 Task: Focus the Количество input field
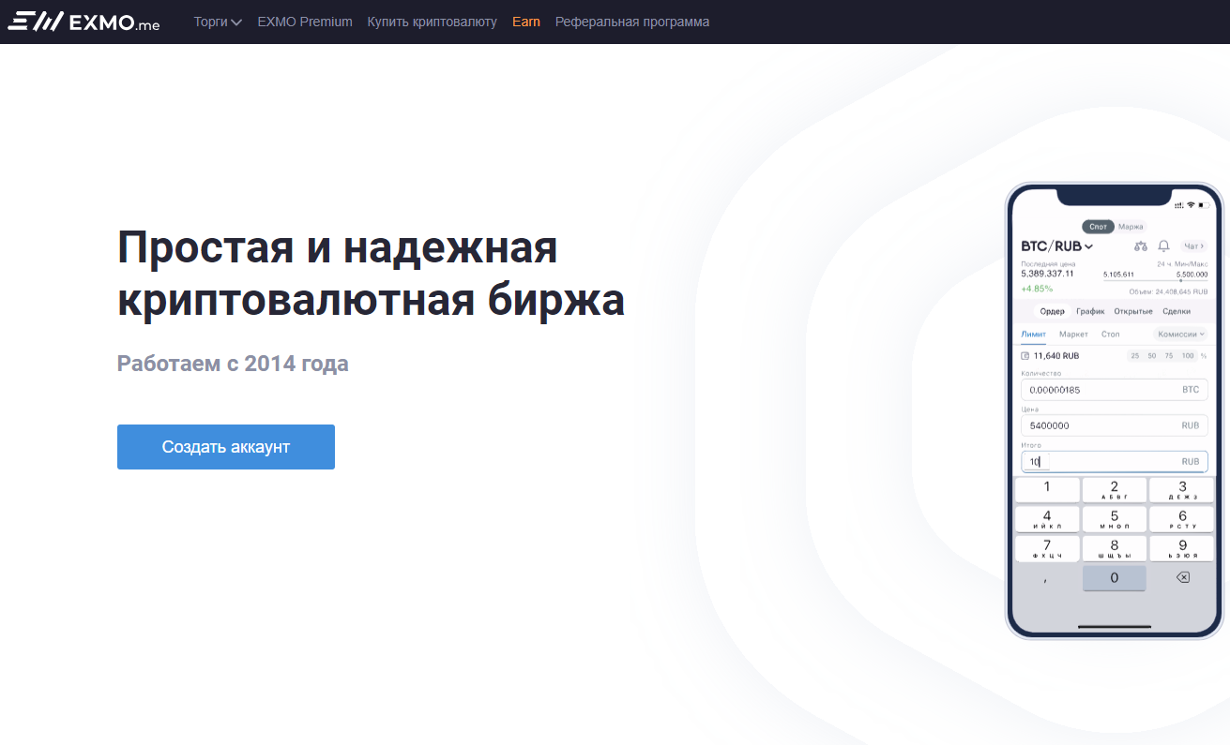click(x=1115, y=389)
